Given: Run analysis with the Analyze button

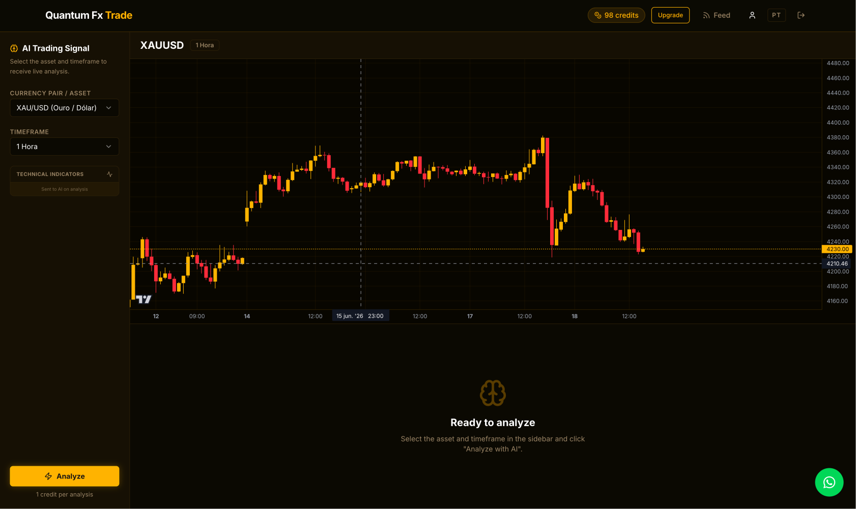Looking at the screenshot, I should (65, 476).
